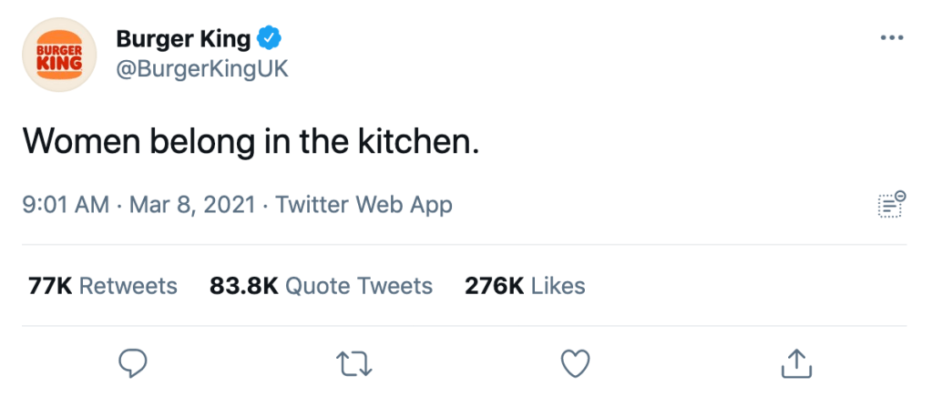Like the tweet with heart icon
The width and height of the screenshot is (932, 397).
click(x=574, y=363)
